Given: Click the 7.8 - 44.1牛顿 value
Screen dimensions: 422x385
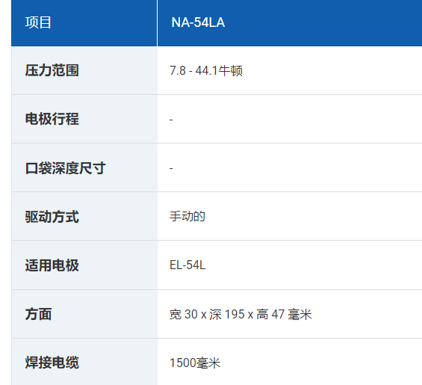Looking at the screenshot, I should coord(206,71).
